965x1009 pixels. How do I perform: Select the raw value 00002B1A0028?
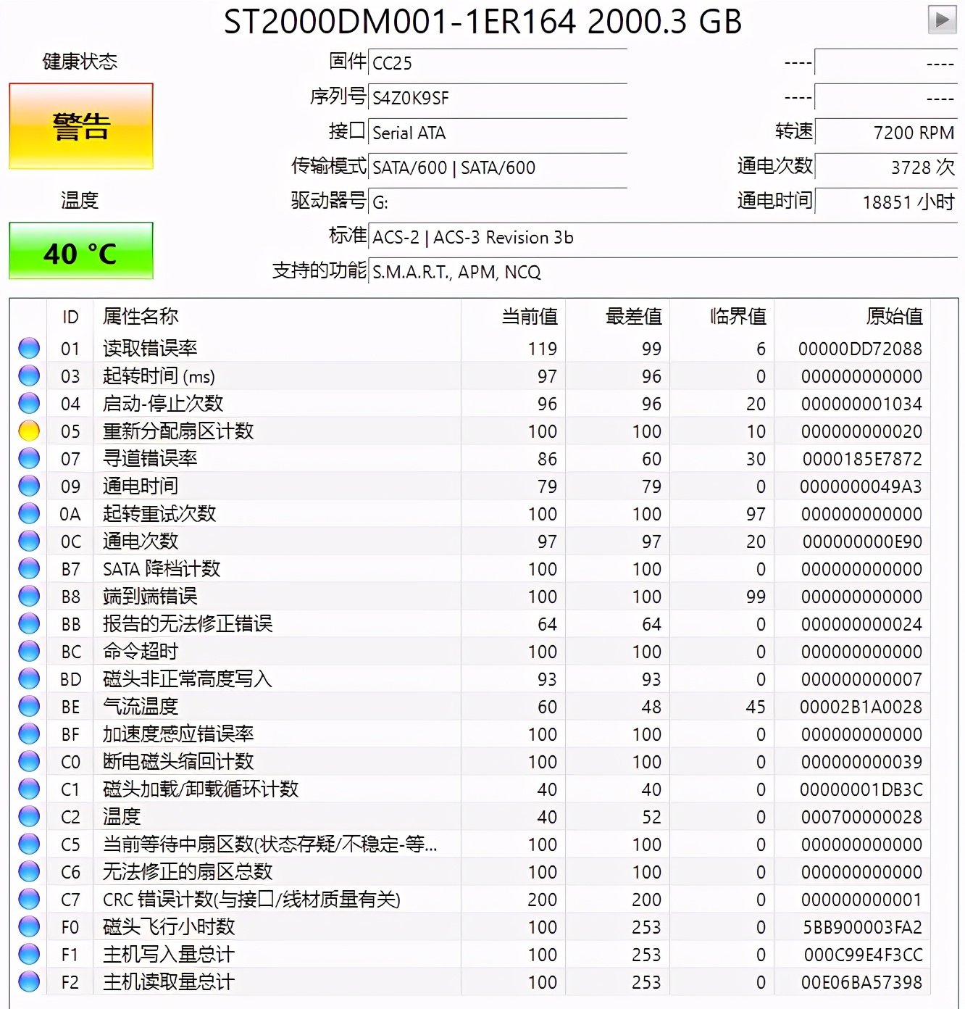tap(861, 707)
